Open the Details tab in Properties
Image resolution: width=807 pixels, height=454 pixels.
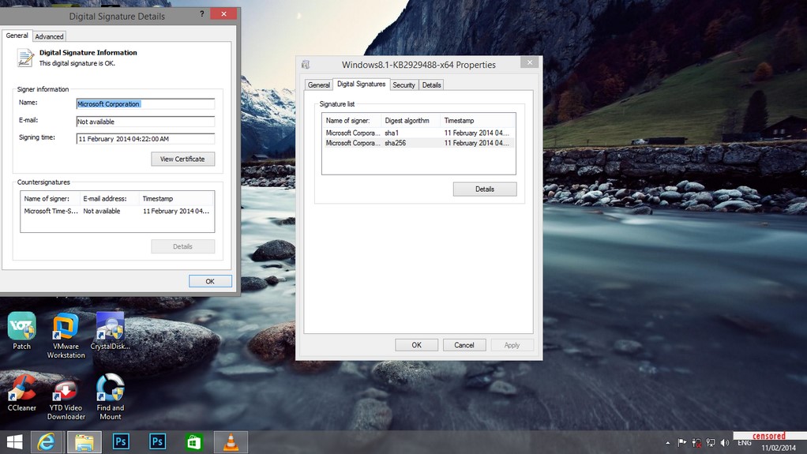pos(431,85)
